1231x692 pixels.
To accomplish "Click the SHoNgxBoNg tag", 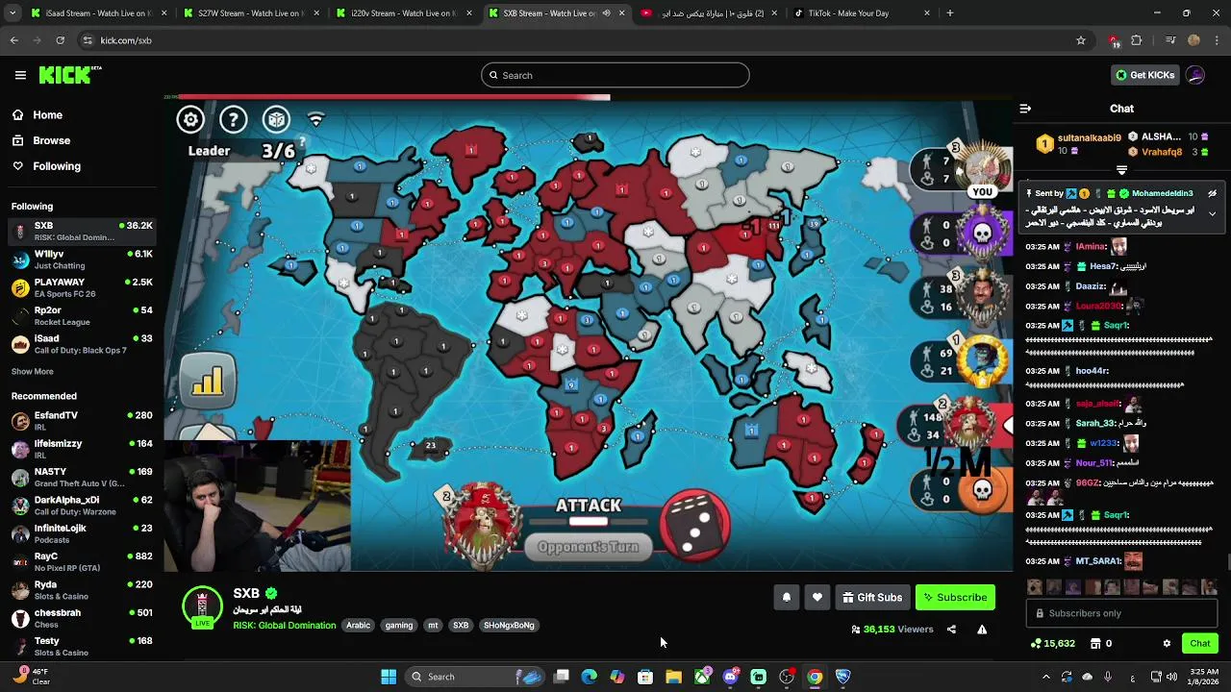I will 509,626.
